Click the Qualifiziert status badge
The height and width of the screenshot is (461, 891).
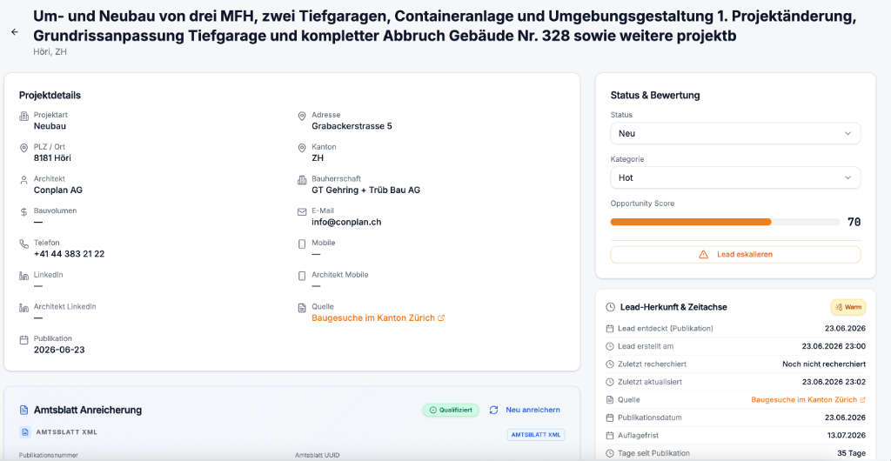451,410
